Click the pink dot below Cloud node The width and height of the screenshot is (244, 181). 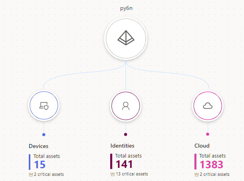207,134
